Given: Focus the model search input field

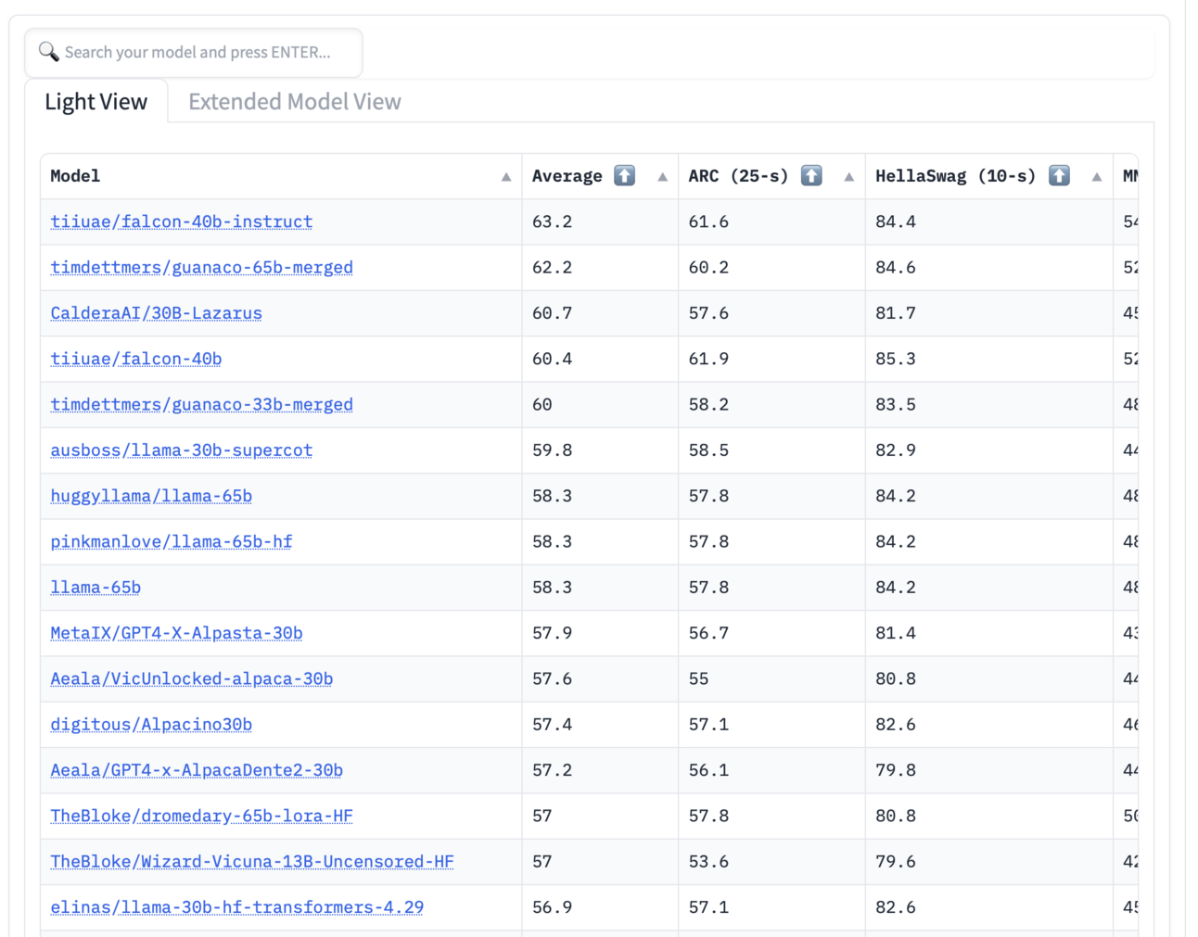Looking at the screenshot, I should coord(194,53).
